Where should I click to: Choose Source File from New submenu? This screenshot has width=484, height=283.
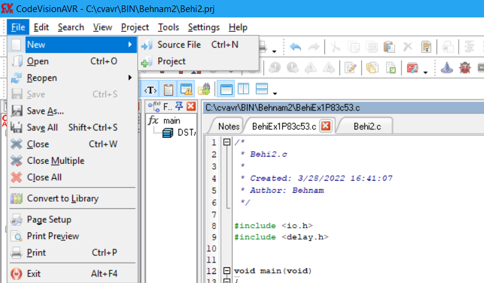pos(198,45)
